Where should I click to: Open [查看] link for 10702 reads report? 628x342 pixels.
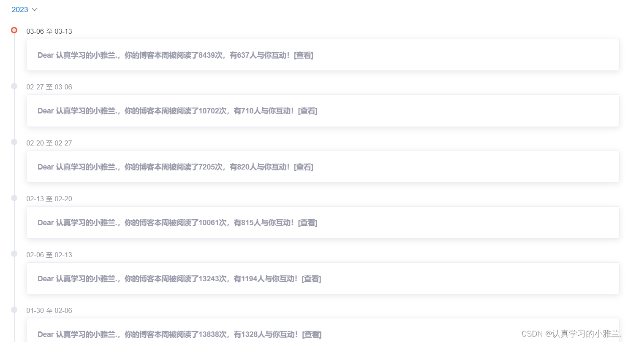pyautogui.click(x=307, y=111)
